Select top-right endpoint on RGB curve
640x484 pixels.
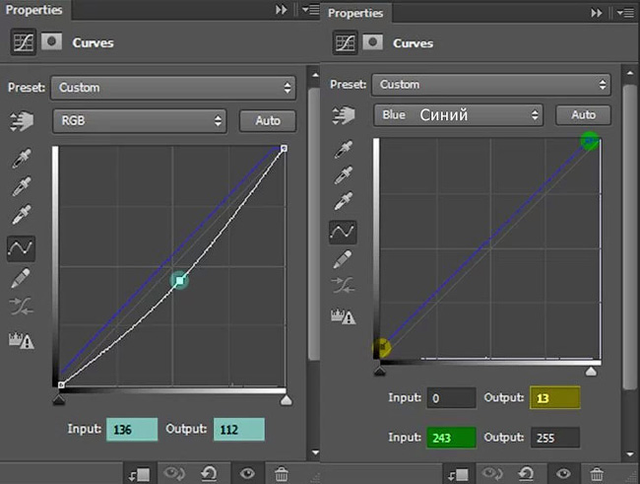coord(285,148)
